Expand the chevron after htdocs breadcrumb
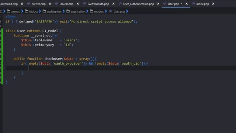The image size is (236, 133). (40, 11)
